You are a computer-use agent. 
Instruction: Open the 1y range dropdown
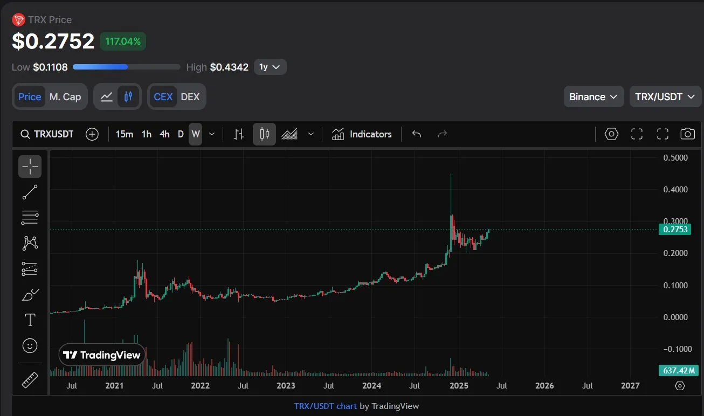[x=270, y=67]
